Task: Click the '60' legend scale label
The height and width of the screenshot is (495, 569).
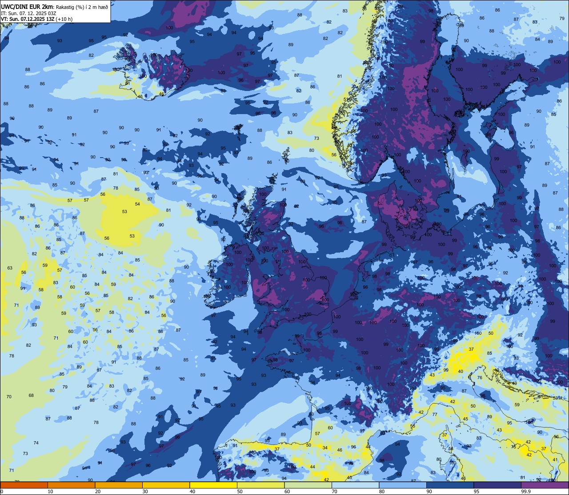Action: tap(287, 491)
